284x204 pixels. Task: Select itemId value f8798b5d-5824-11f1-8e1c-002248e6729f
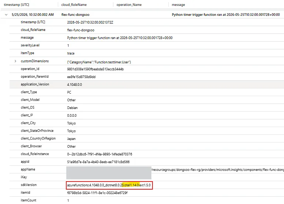(97, 193)
